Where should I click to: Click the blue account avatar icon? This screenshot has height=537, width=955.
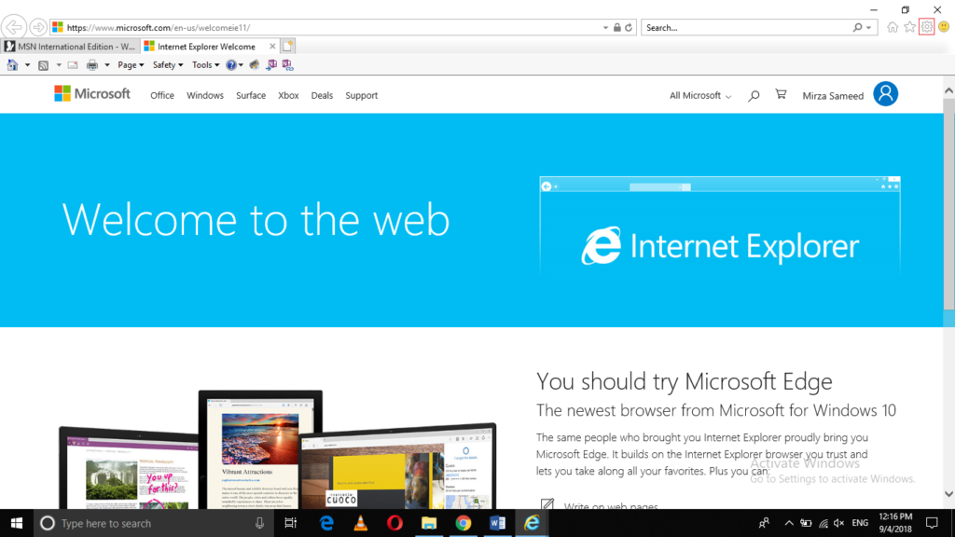(886, 94)
